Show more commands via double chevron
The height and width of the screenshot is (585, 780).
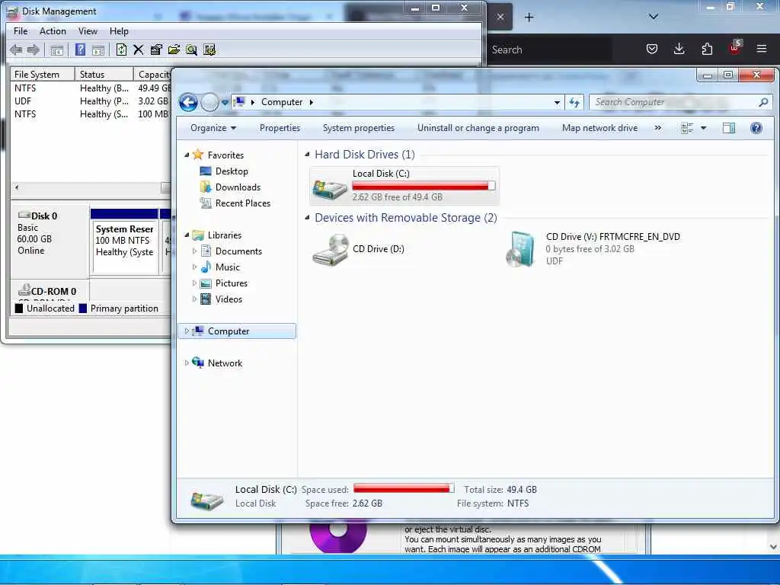tap(657, 128)
